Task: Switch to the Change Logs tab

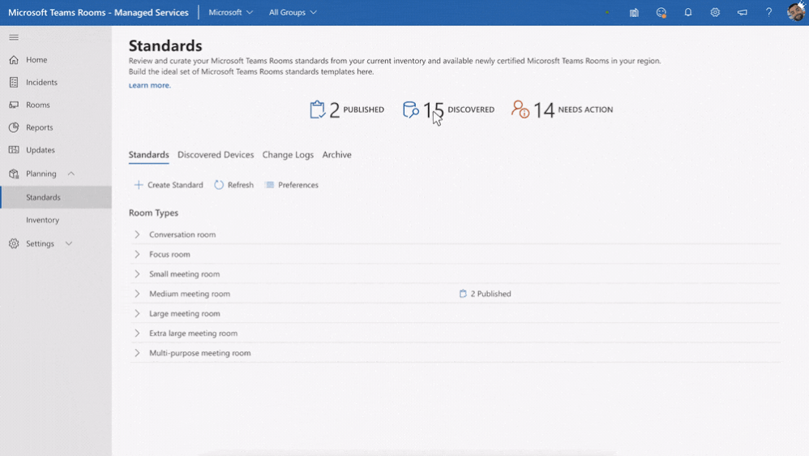Action: pos(288,155)
